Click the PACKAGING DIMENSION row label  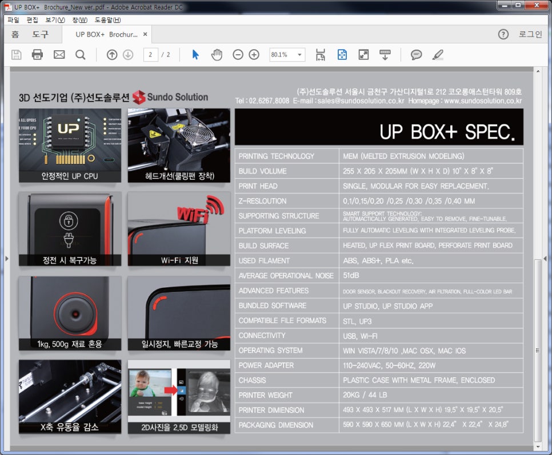[276, 425]
